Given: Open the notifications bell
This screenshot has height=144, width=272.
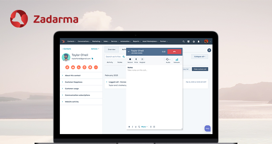Looking at the screenshot, I should point(198,42).
